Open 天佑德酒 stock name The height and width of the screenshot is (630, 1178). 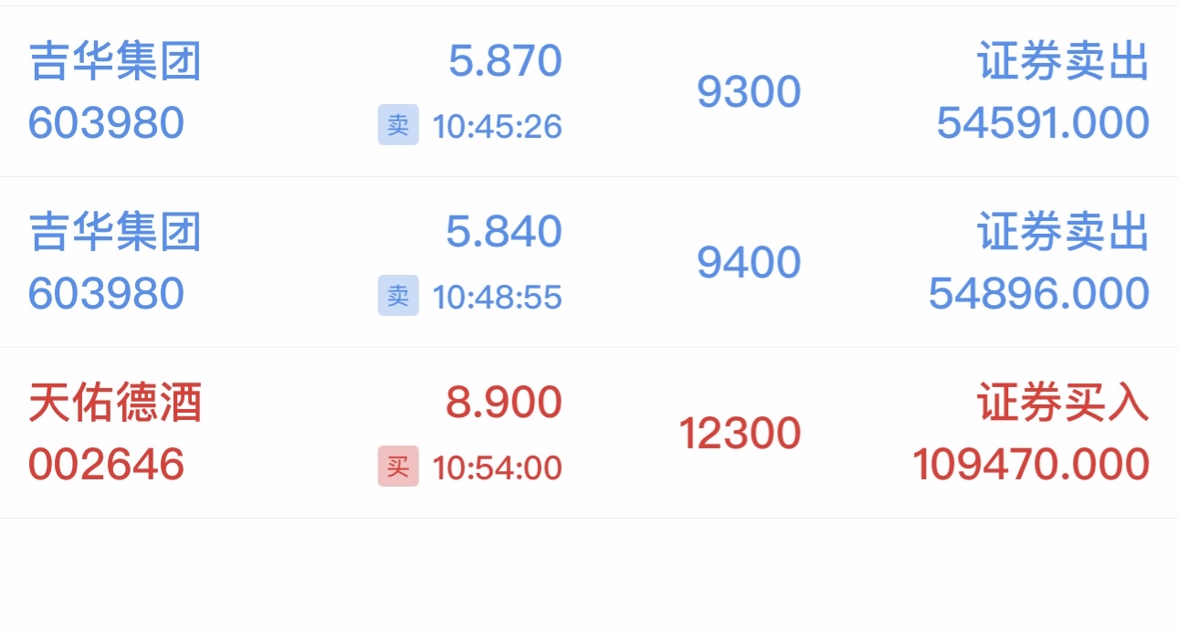click(115, 403)
